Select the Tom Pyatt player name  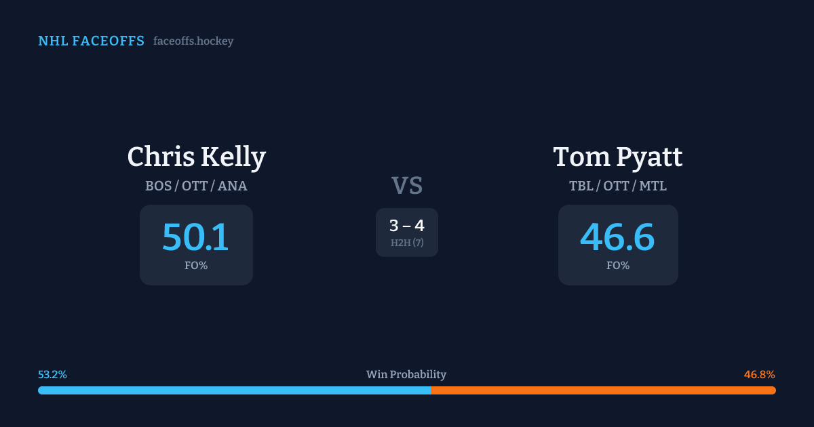(x=617, y=157)
